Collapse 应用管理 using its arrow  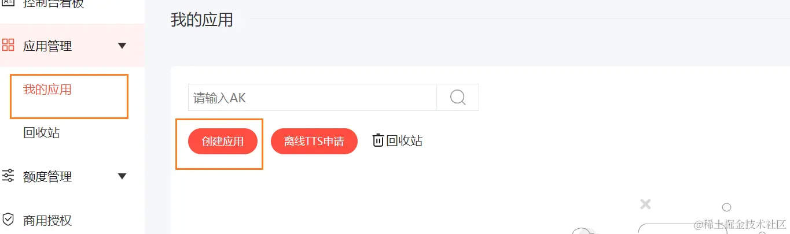[122, 46]
